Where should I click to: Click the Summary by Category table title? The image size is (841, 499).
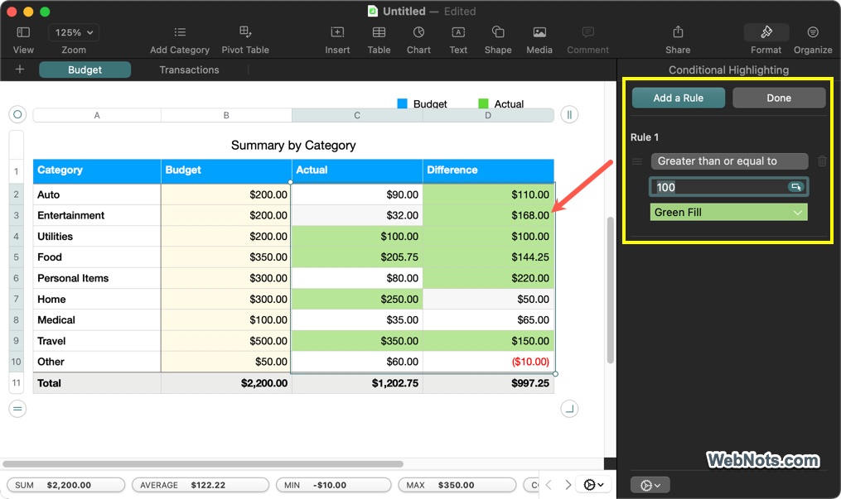pyautogui.click(x=293, y=146)
